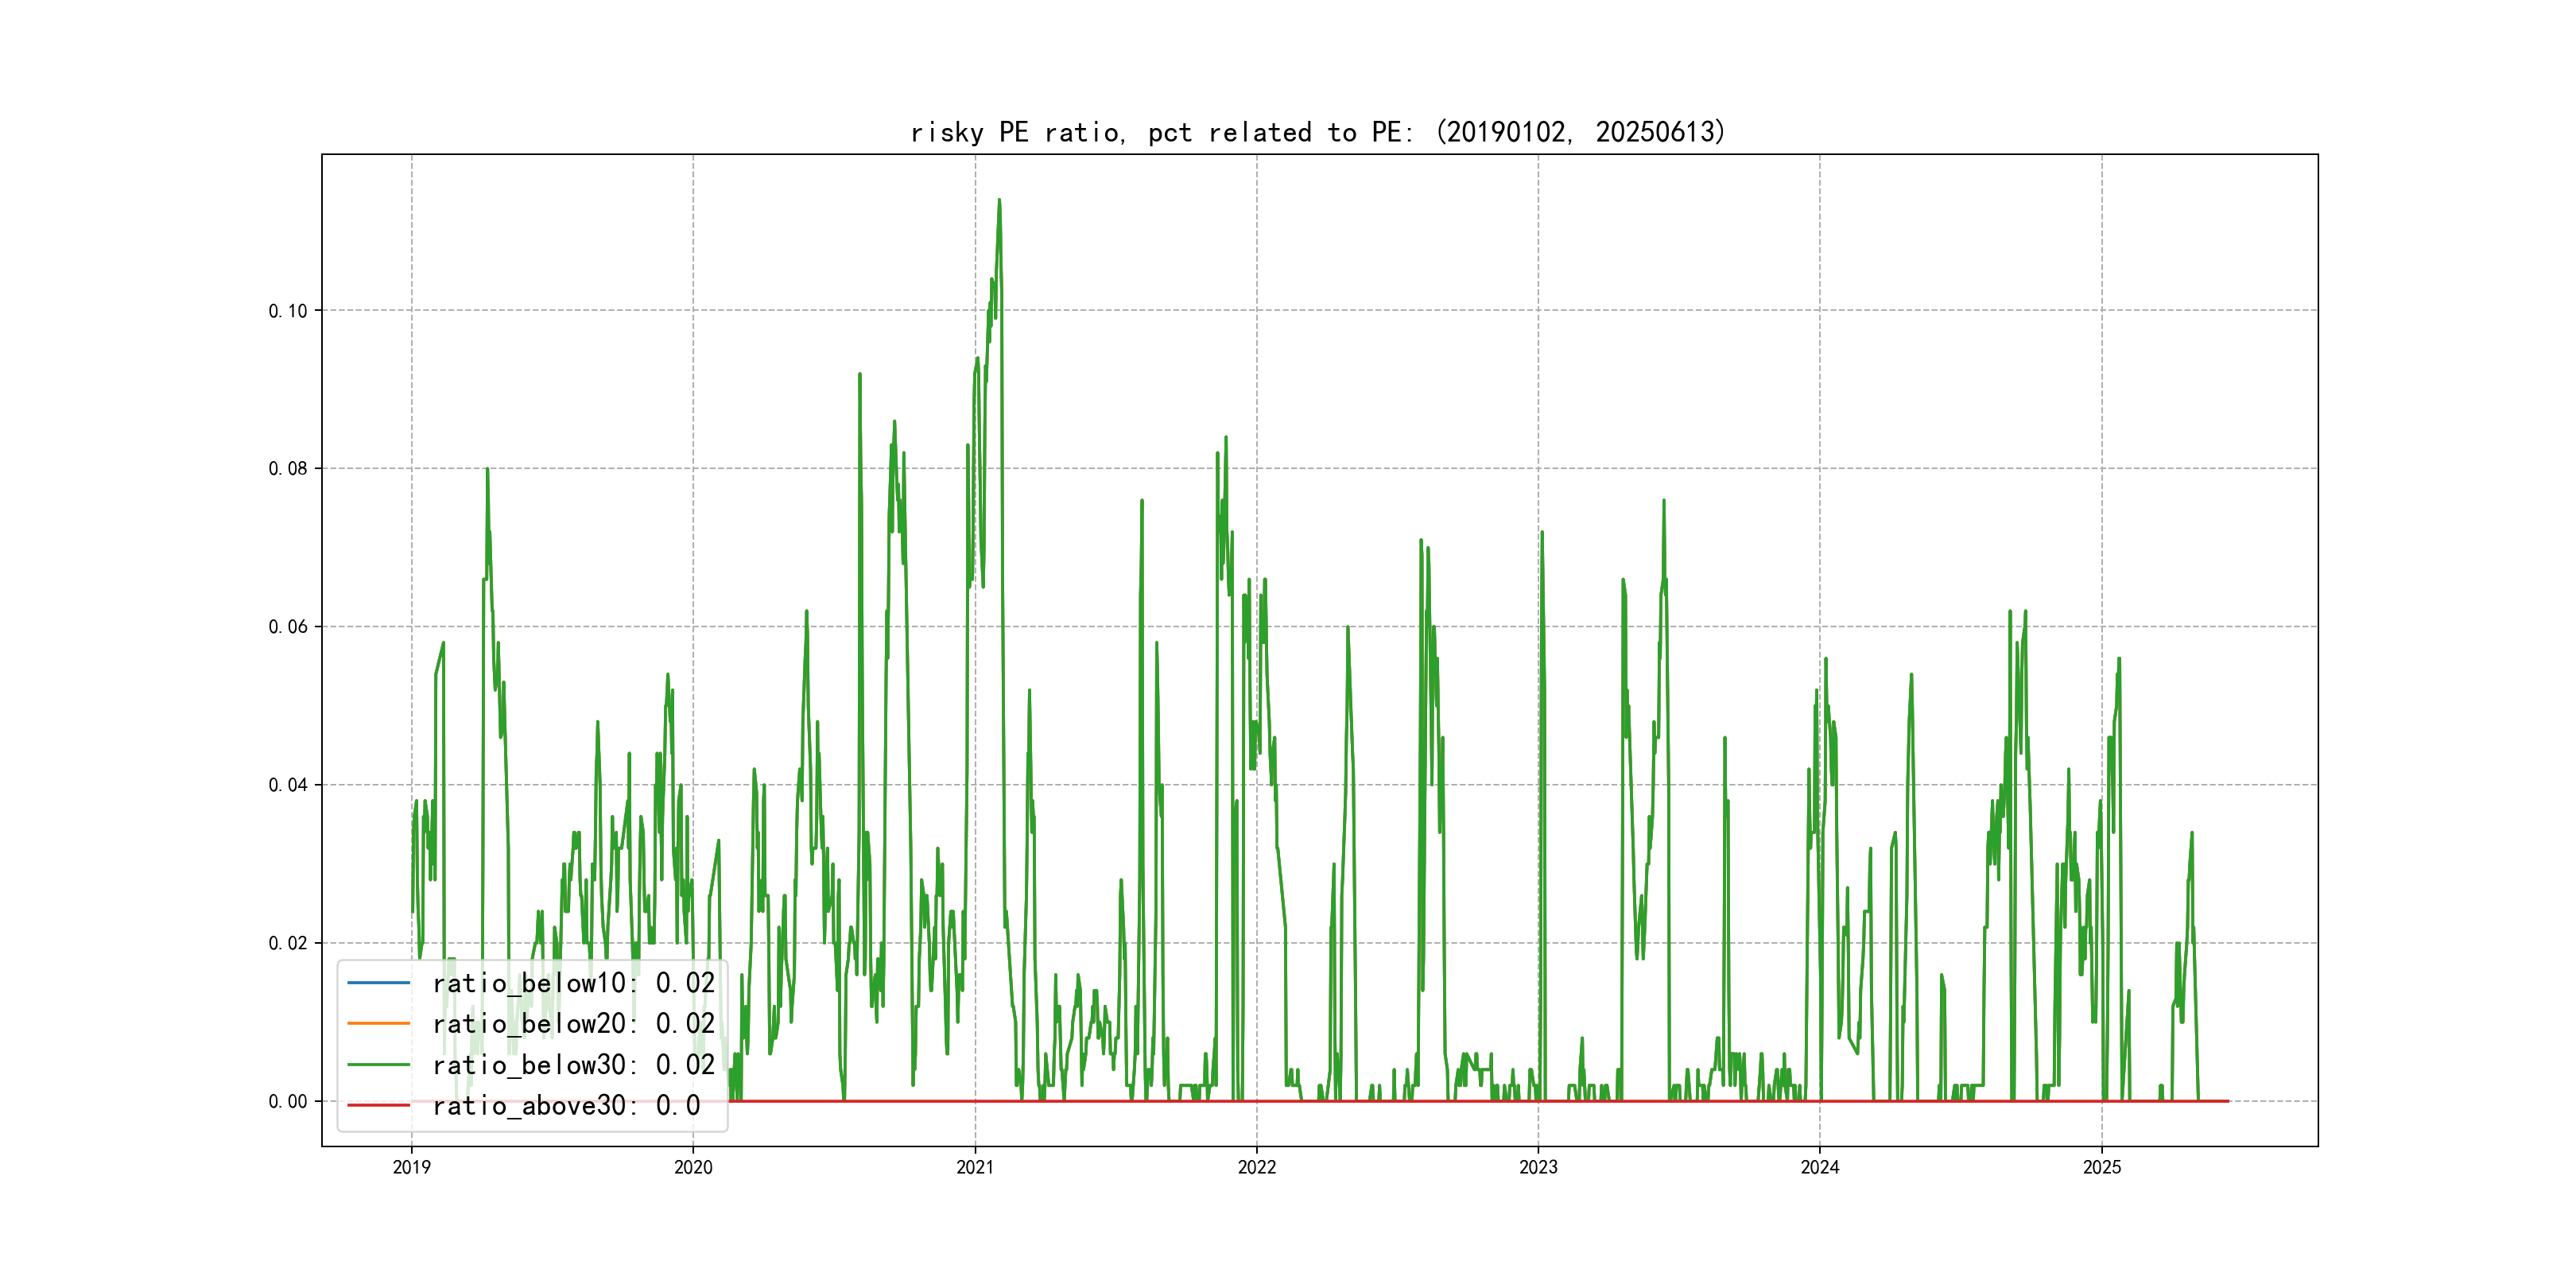Screen dimensions: 2576x1288
Task: Select the 'ratio_below10: 0.02' legend label
Action: pos(573,983)
